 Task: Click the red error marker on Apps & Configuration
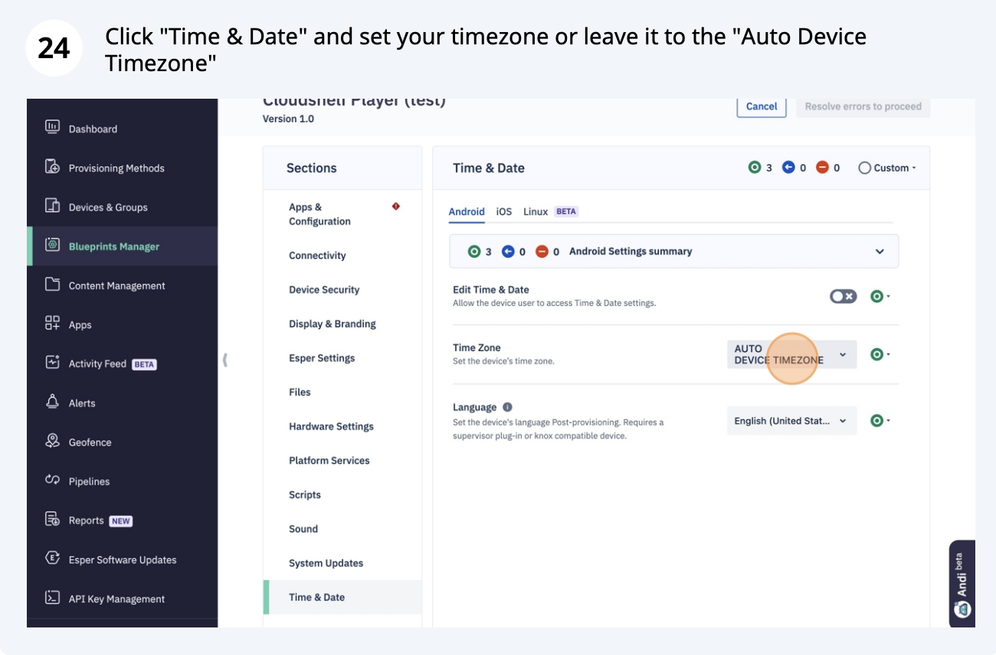pos(395,207)
